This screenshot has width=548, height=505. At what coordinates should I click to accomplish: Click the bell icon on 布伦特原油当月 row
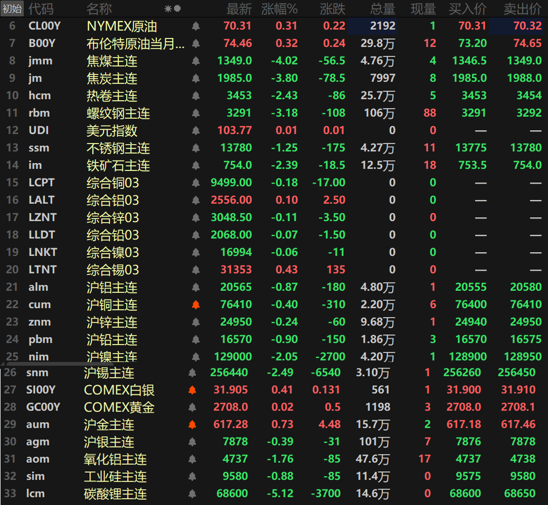click(195, 43)
